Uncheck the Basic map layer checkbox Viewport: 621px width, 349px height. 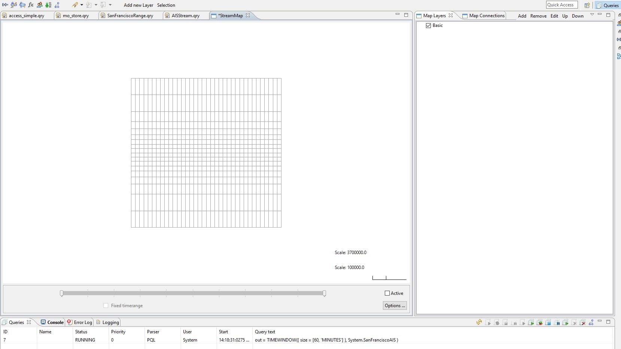pos(429,25)
